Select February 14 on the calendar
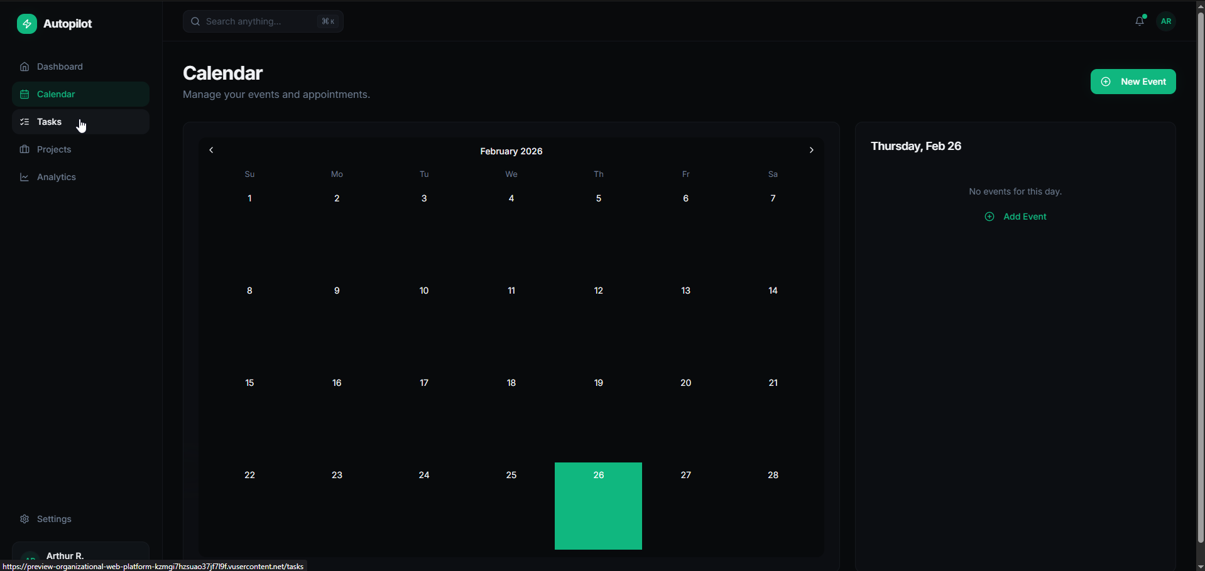The width and height of the screenshot is (1205, 571). [x=773, y=291]
